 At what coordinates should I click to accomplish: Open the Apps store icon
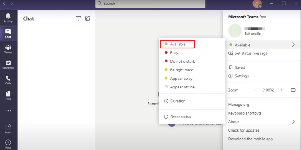click(x=8, y=127)
